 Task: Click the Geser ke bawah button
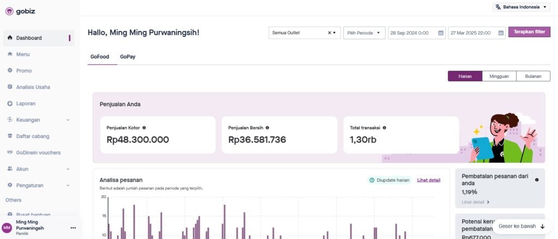[521, 226]
